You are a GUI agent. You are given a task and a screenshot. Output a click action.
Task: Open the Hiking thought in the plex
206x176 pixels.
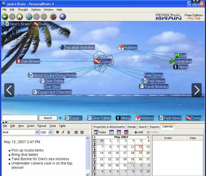181,67
